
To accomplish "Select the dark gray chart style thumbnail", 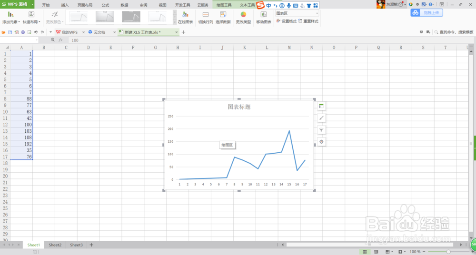I will click(x=131, y=17).
